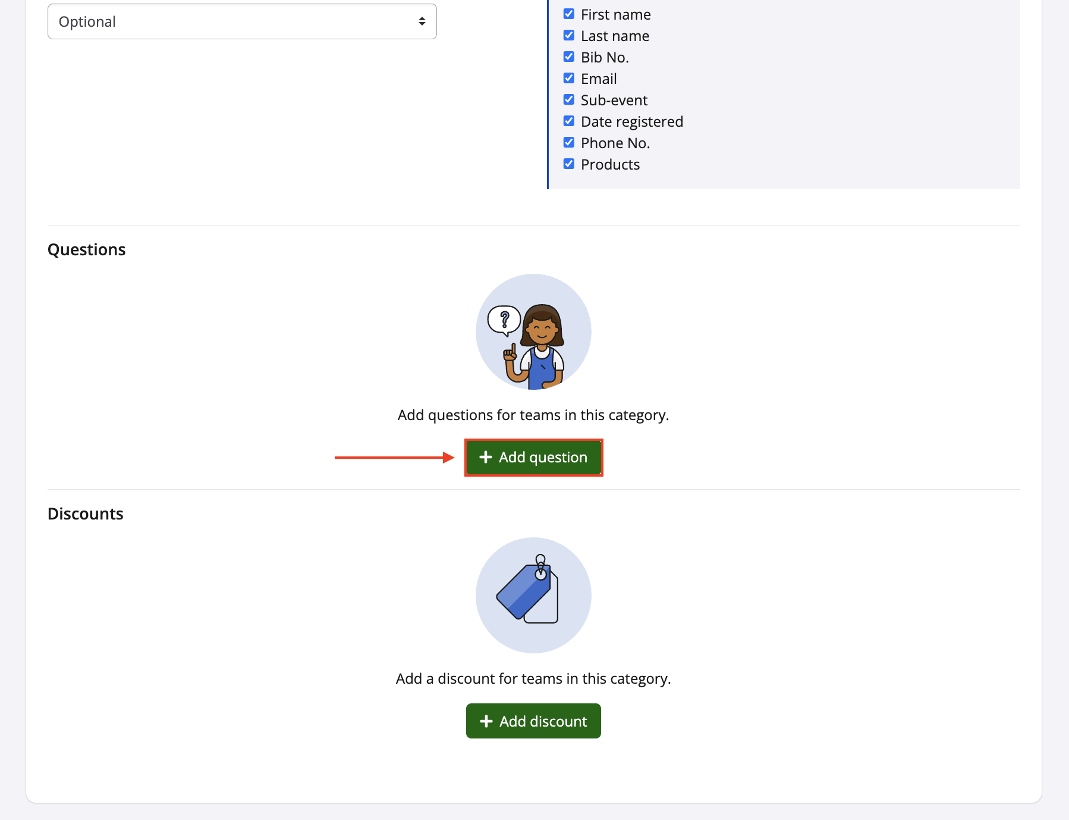Select the Date registered label text
This screenshot has width=1069, height=820.
tap(631, 121)
